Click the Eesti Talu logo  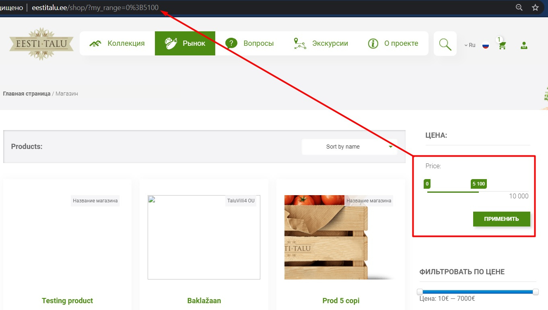pyautogui.click(x=41, y=44)
